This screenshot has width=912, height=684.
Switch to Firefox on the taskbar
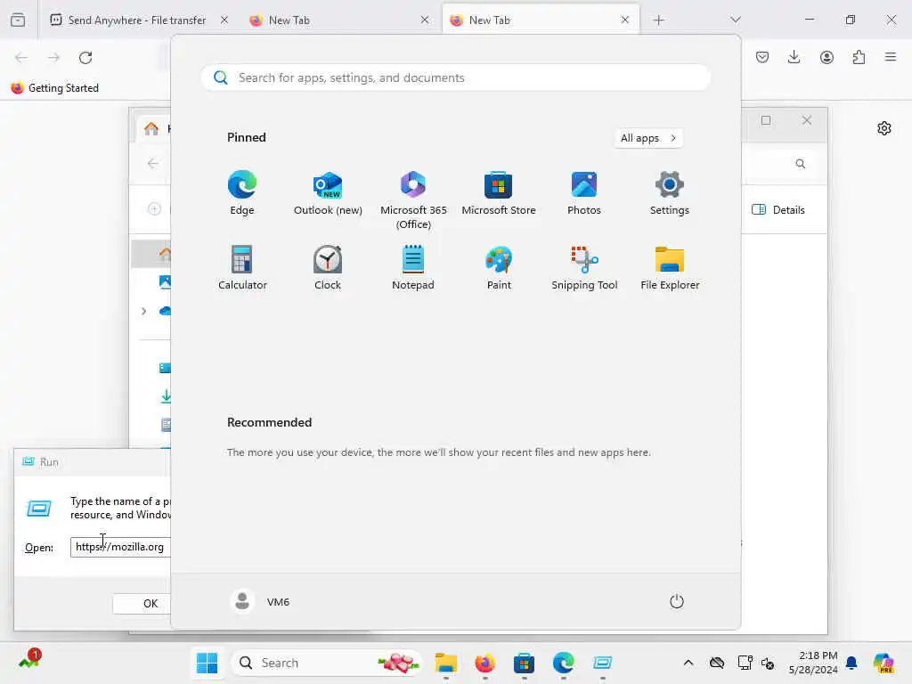pyautogui.click(x=484, y=663)
